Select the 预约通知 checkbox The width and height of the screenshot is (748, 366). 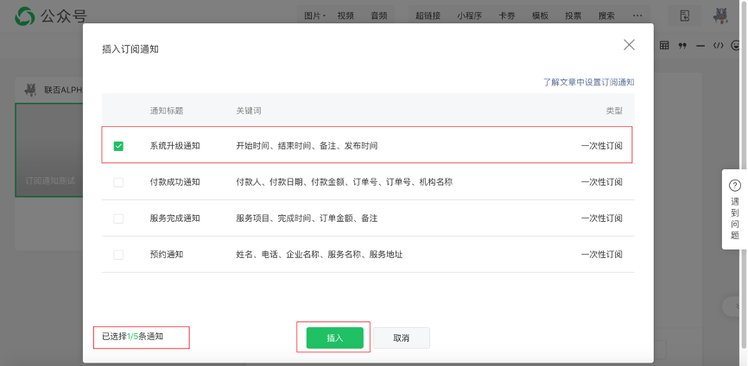point(118,255)
